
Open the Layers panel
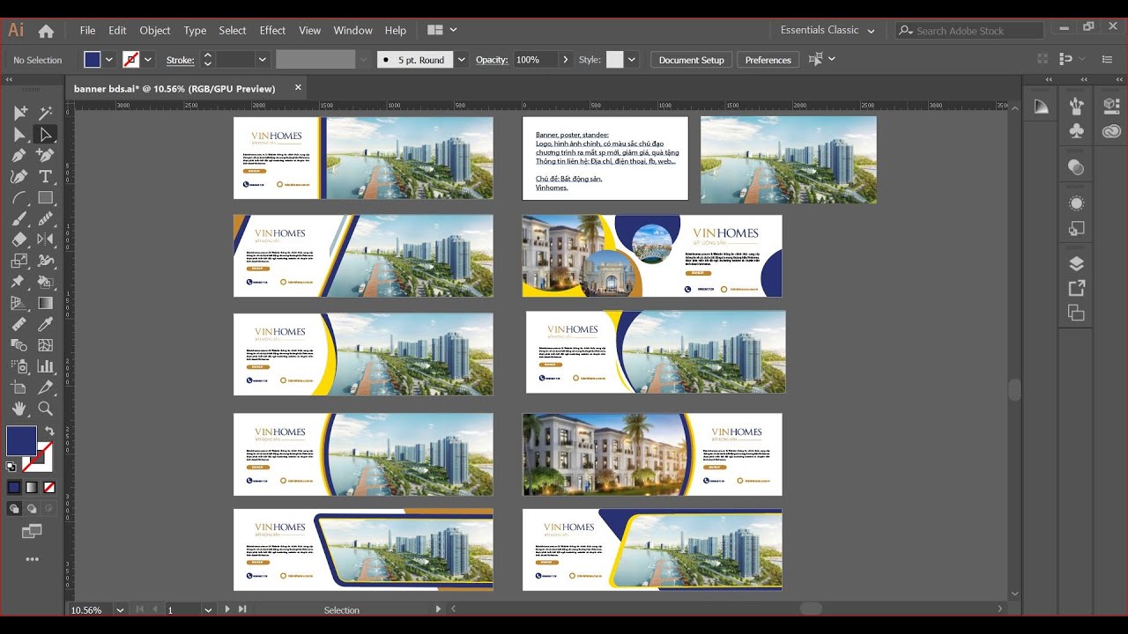coord(1076,263)
